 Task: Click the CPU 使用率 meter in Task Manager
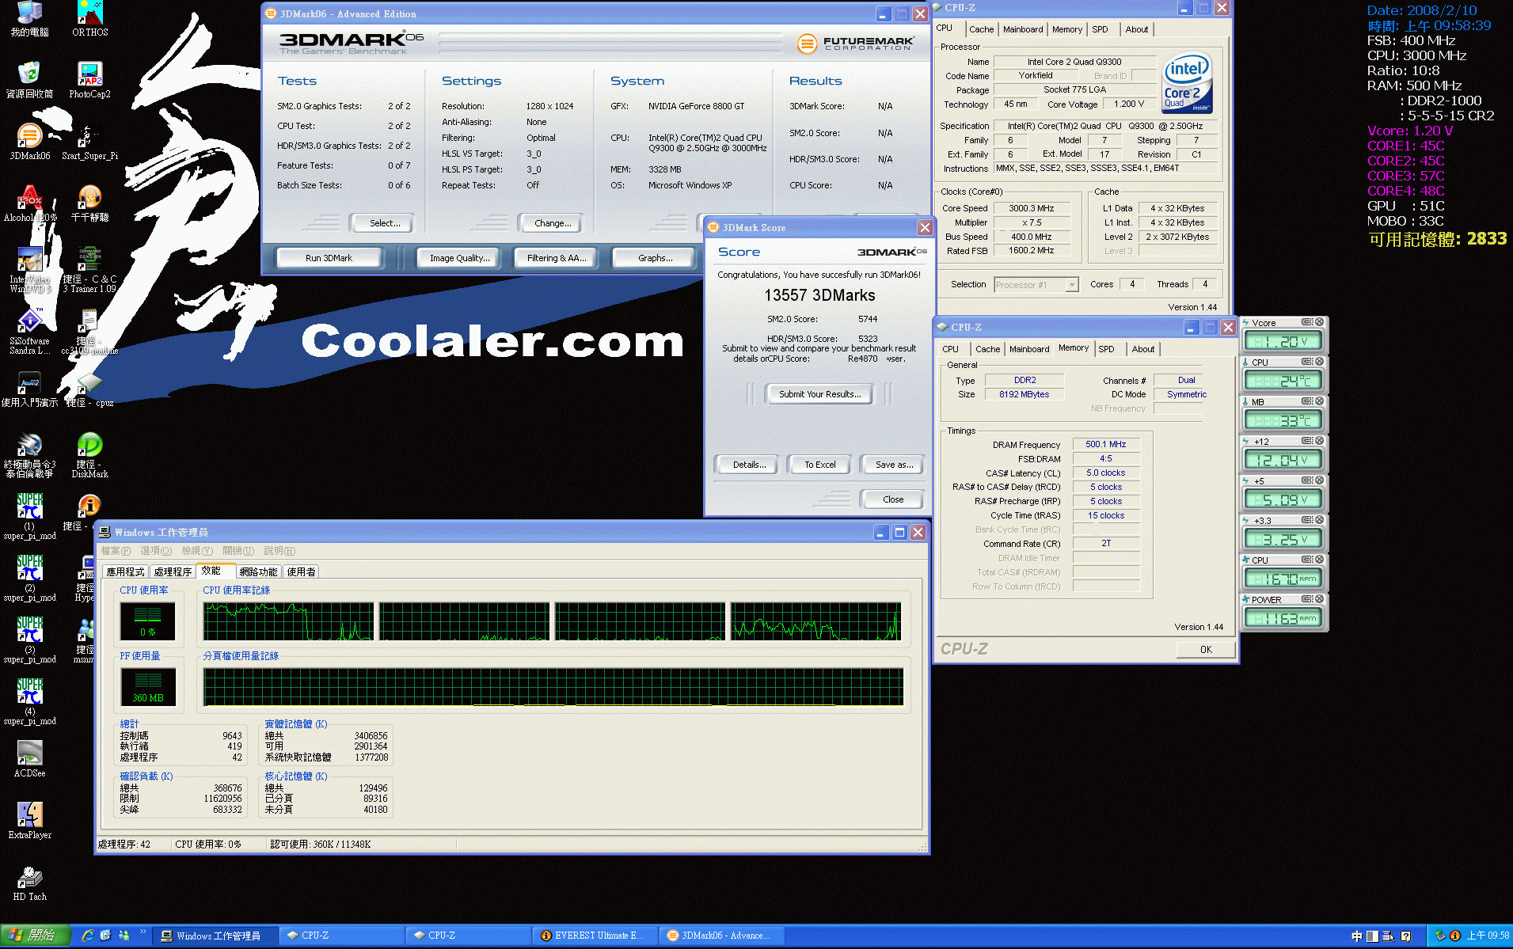click(x=148, y=621)
